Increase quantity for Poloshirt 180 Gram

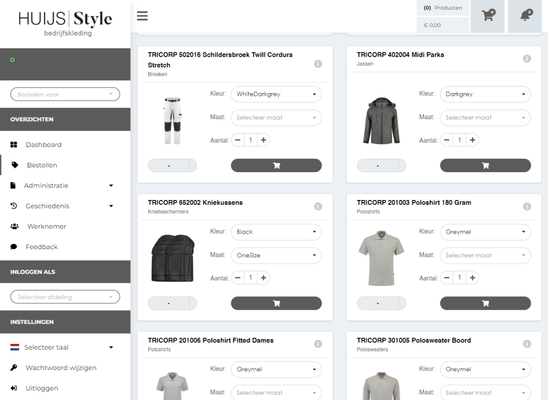click(473, 278)
